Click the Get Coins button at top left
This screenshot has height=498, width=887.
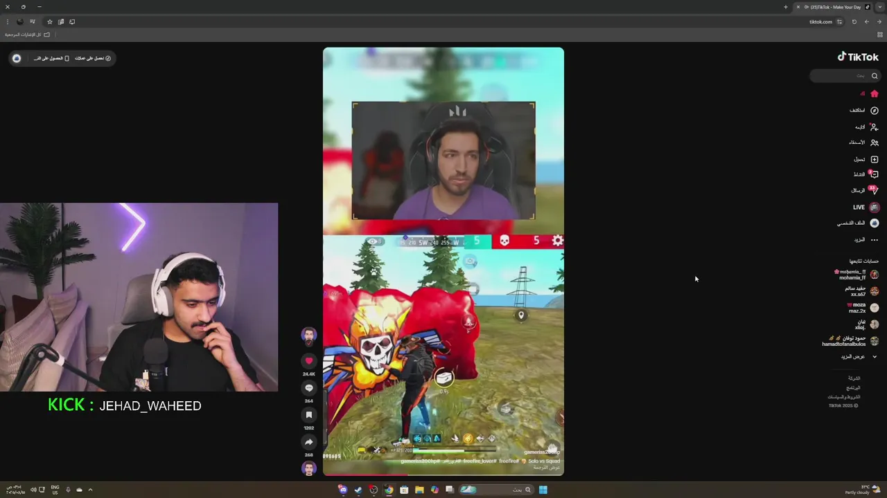[93, 58]
